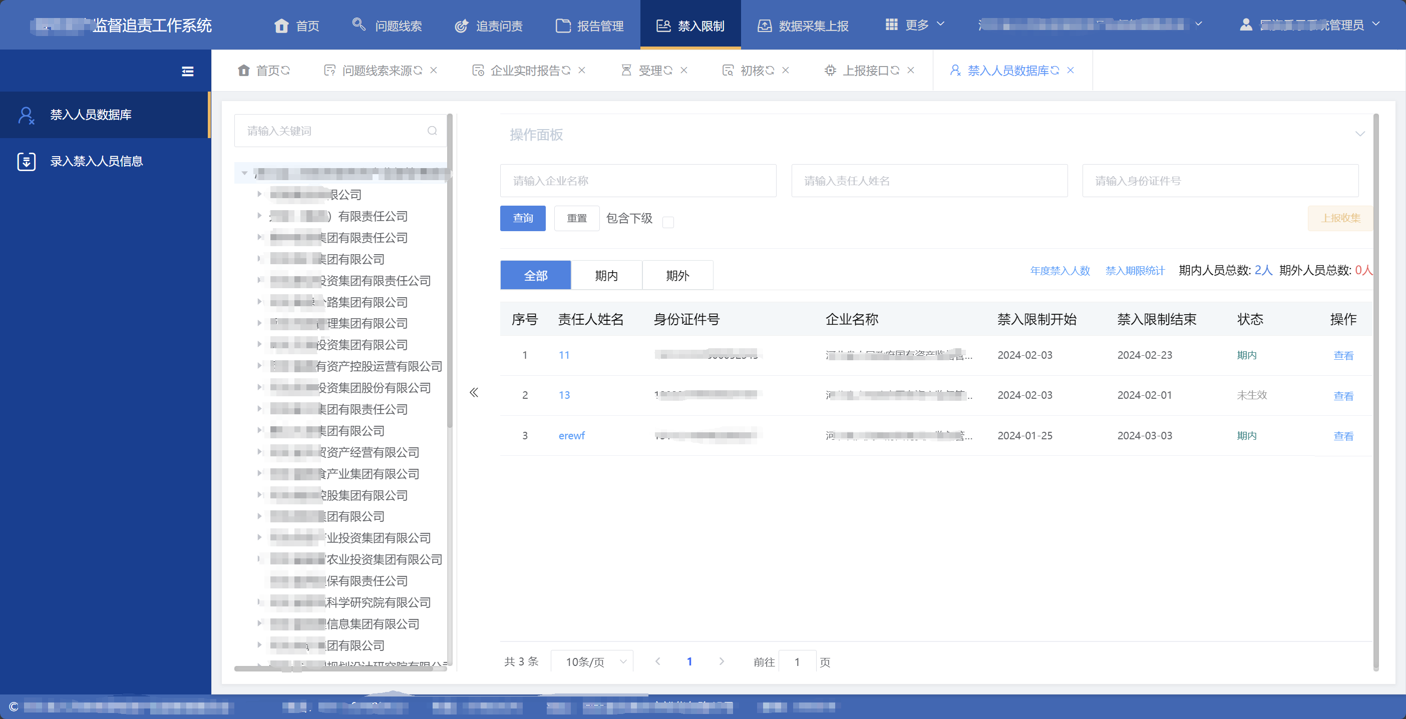
Task: Close the 受理 tab
Action: point(684,71)
